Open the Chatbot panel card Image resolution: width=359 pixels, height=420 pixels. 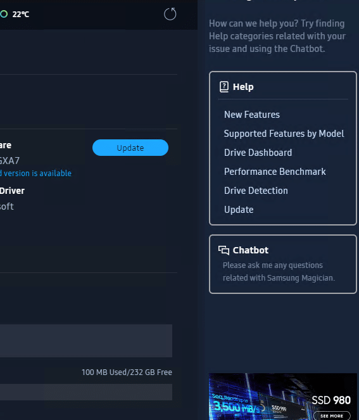[x=283, y=264]
